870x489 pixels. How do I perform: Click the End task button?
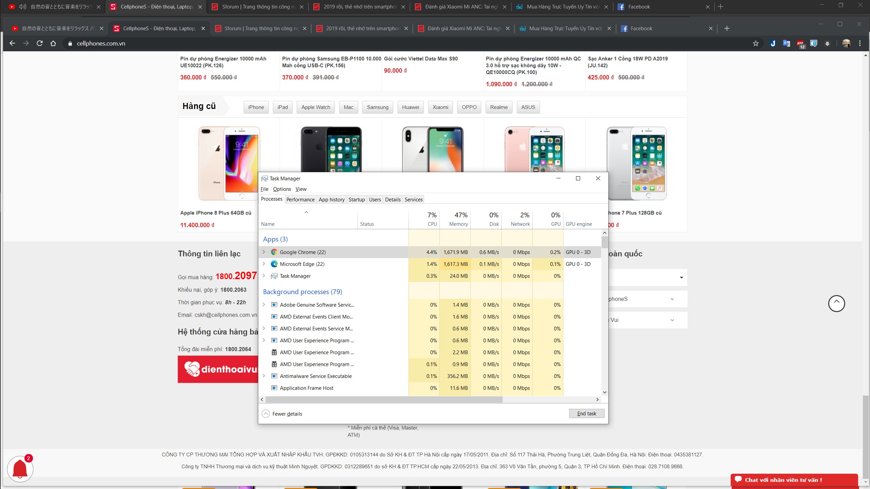point(587,414)
